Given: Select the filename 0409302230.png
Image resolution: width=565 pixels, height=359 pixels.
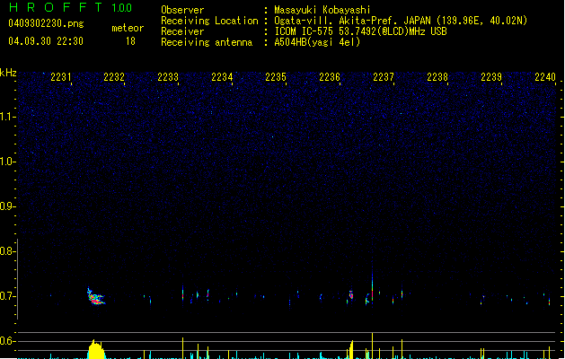Looking at the screenshot, I should tap(46, 23).
